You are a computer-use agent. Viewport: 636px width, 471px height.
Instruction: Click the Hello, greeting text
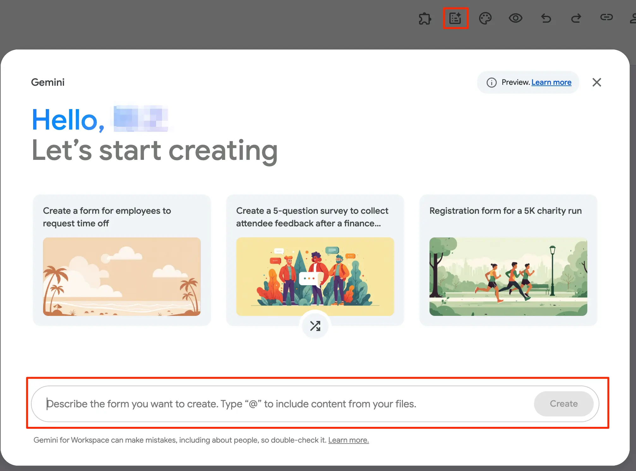click(x=68, y=120)
